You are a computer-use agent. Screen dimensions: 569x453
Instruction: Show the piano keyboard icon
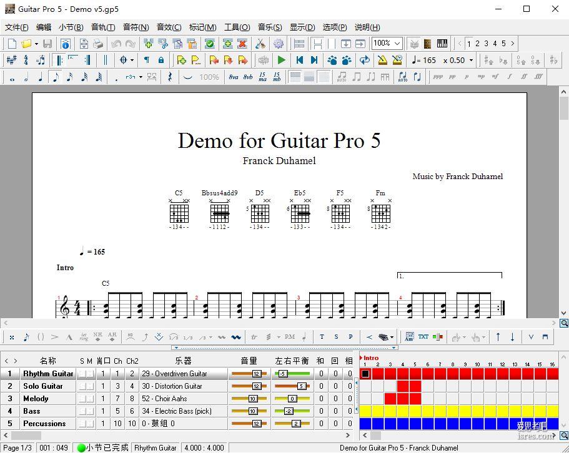tap(442, 44)
